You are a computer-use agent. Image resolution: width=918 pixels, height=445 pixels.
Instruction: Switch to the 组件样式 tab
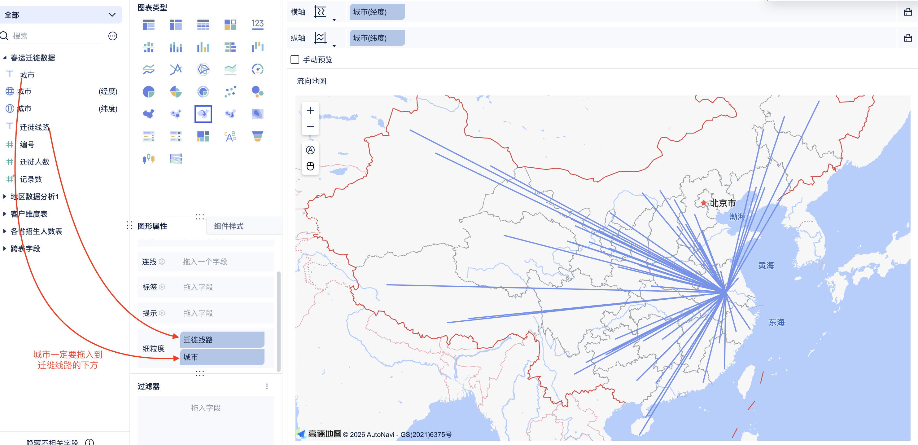(x=229, y=226)
